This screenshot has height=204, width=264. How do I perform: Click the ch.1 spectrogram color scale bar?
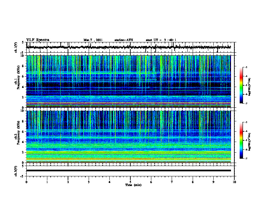[241, 85]
